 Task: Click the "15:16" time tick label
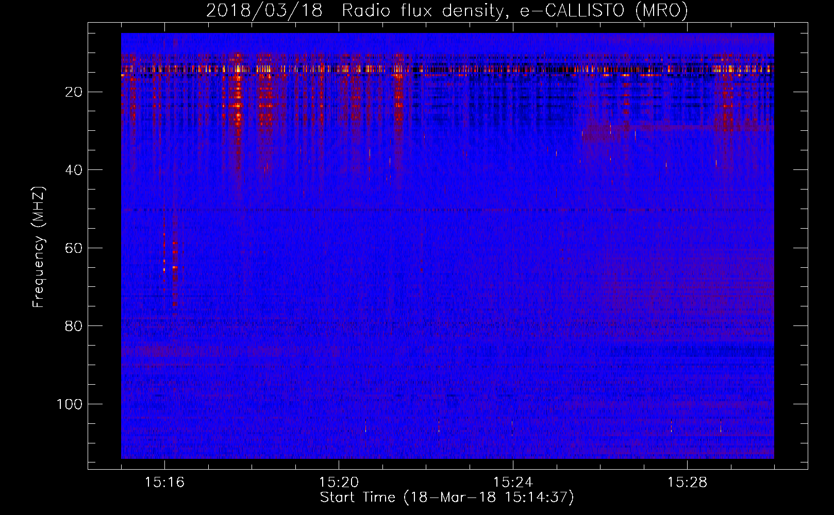click(x=164, y=483)
